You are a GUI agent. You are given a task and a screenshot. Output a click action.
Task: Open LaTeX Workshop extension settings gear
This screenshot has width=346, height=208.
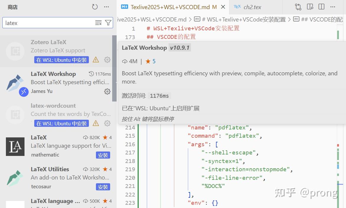click(x=107, y=91)
